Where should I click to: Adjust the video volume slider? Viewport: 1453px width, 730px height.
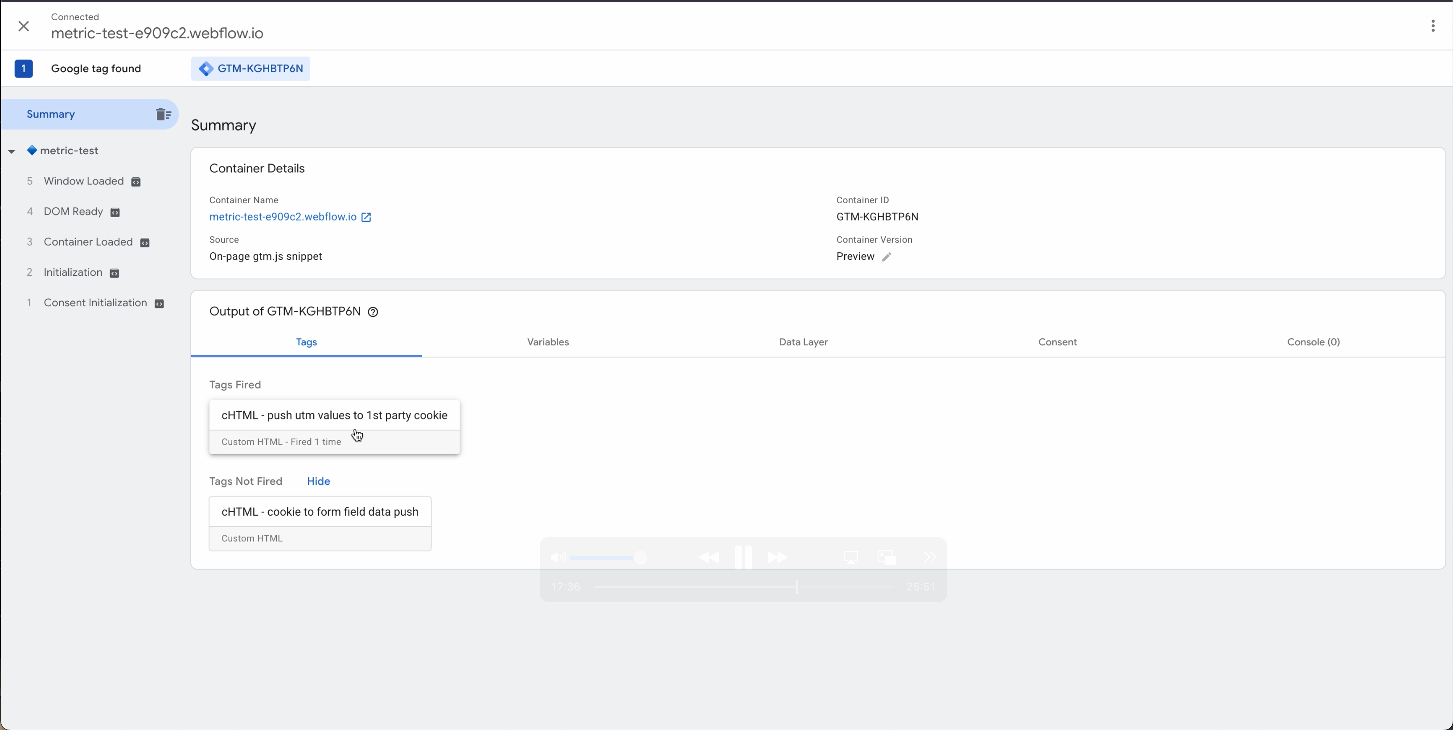pyautogui.click(x=609, y=558)
